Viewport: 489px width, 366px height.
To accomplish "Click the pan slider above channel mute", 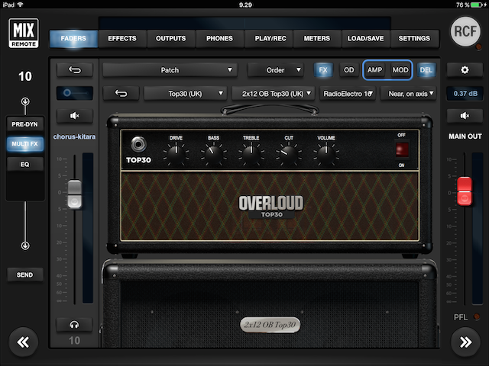I will point(75,93).
